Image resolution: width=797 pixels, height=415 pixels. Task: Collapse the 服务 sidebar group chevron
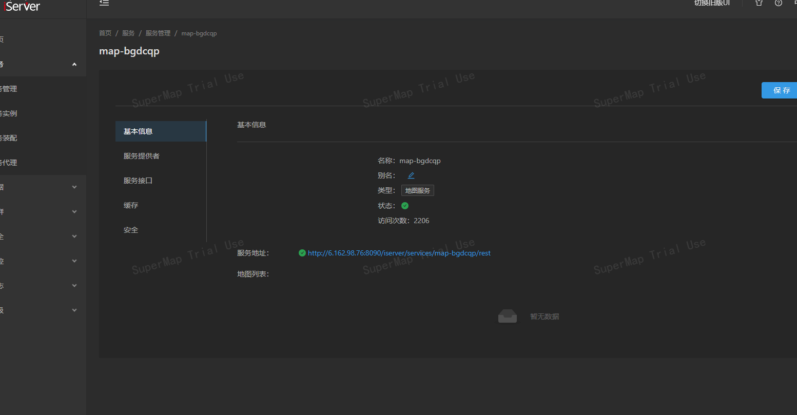click(x=74, y=64)
